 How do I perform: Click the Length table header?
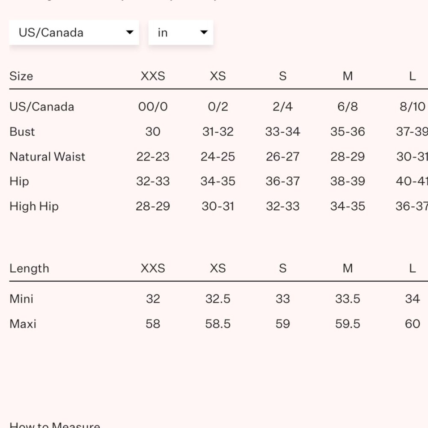29,269
